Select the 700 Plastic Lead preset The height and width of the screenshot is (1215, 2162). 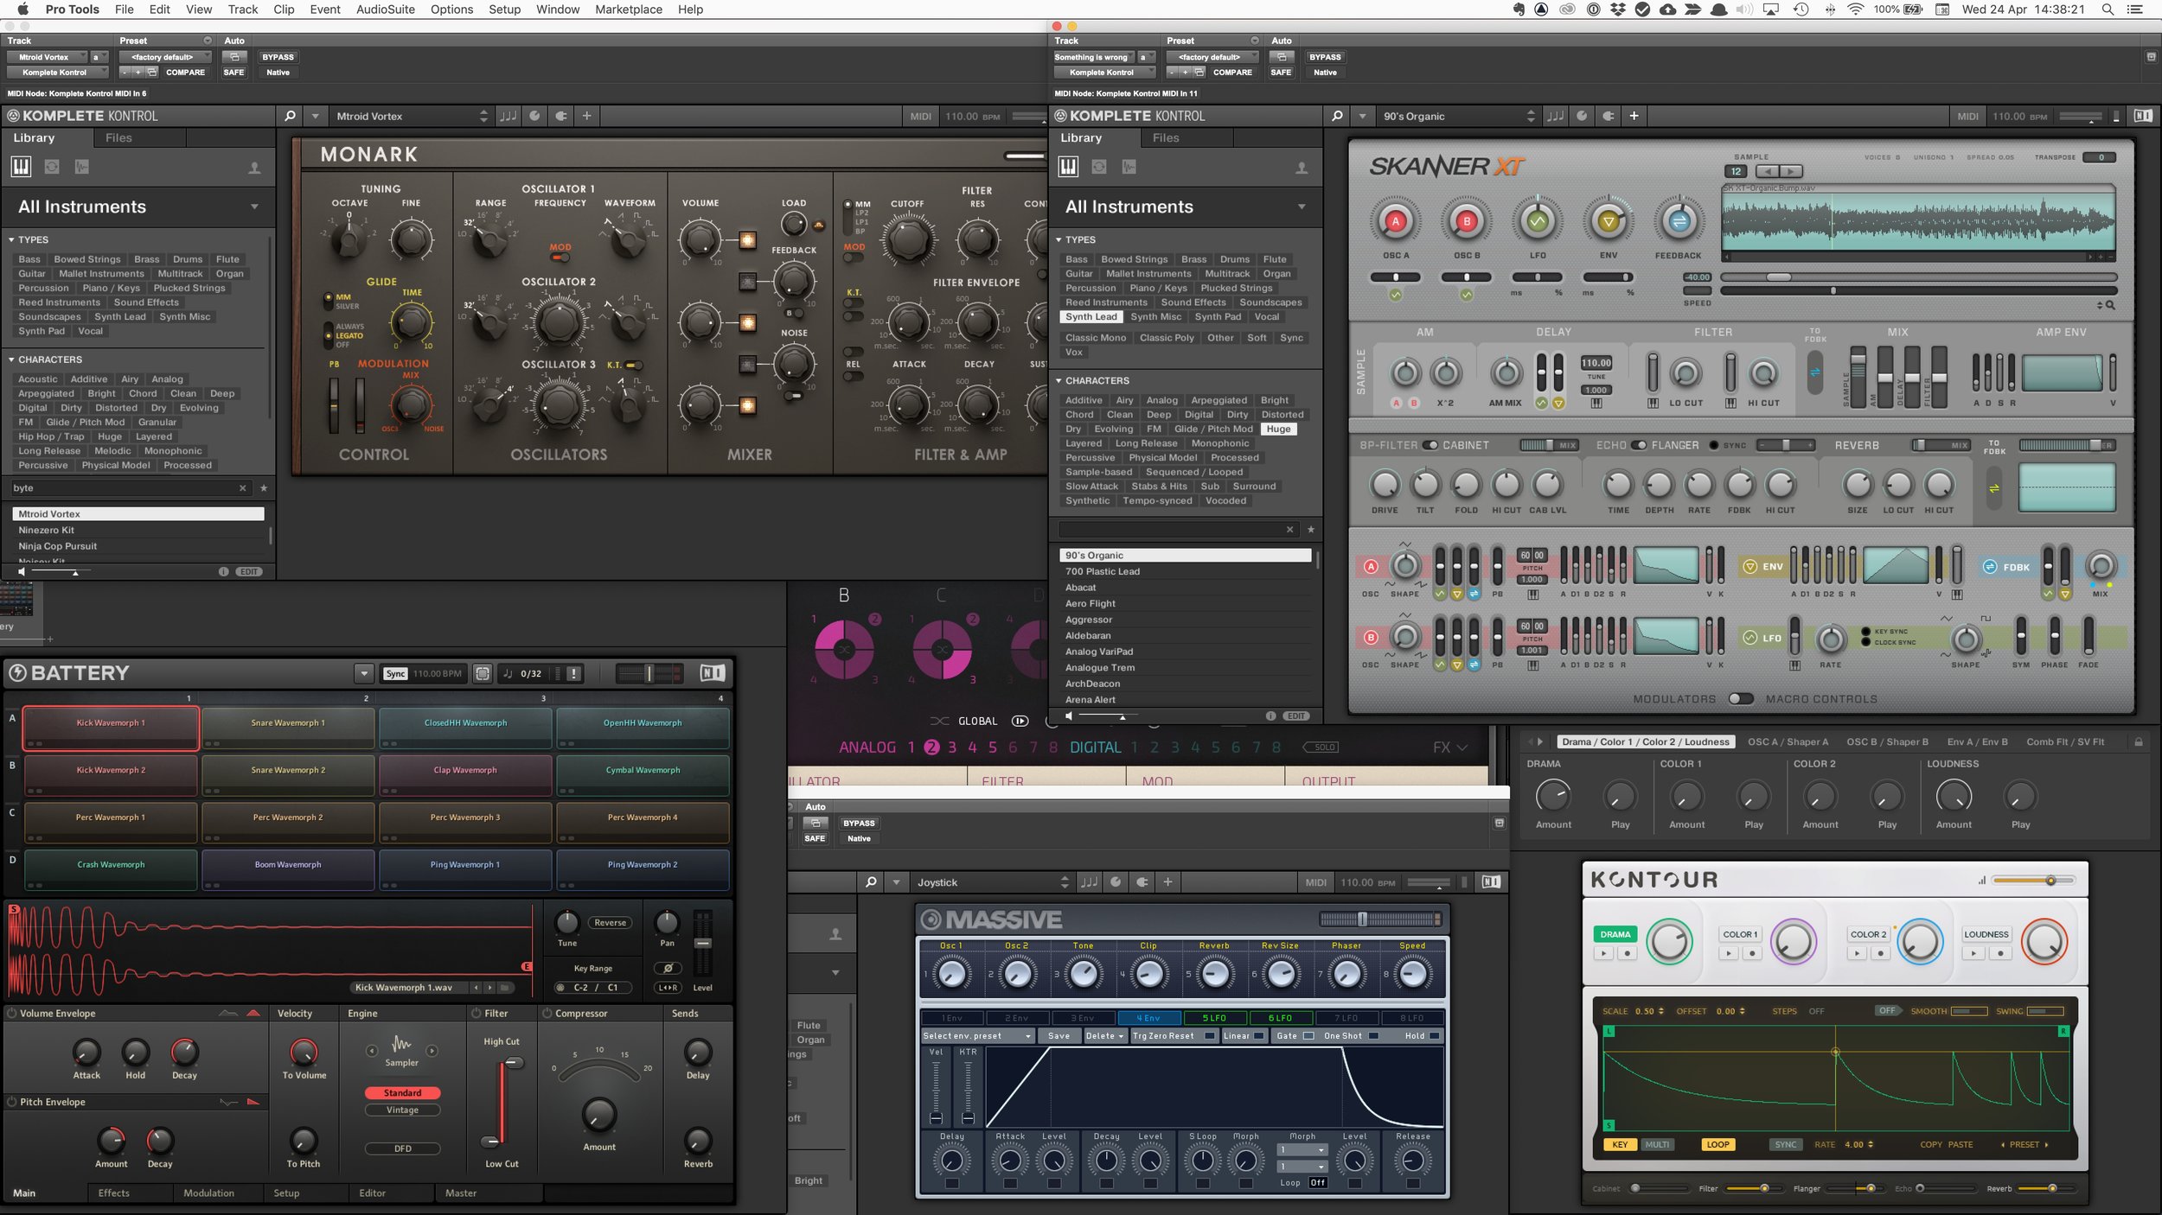click(x=1103, y=571)
